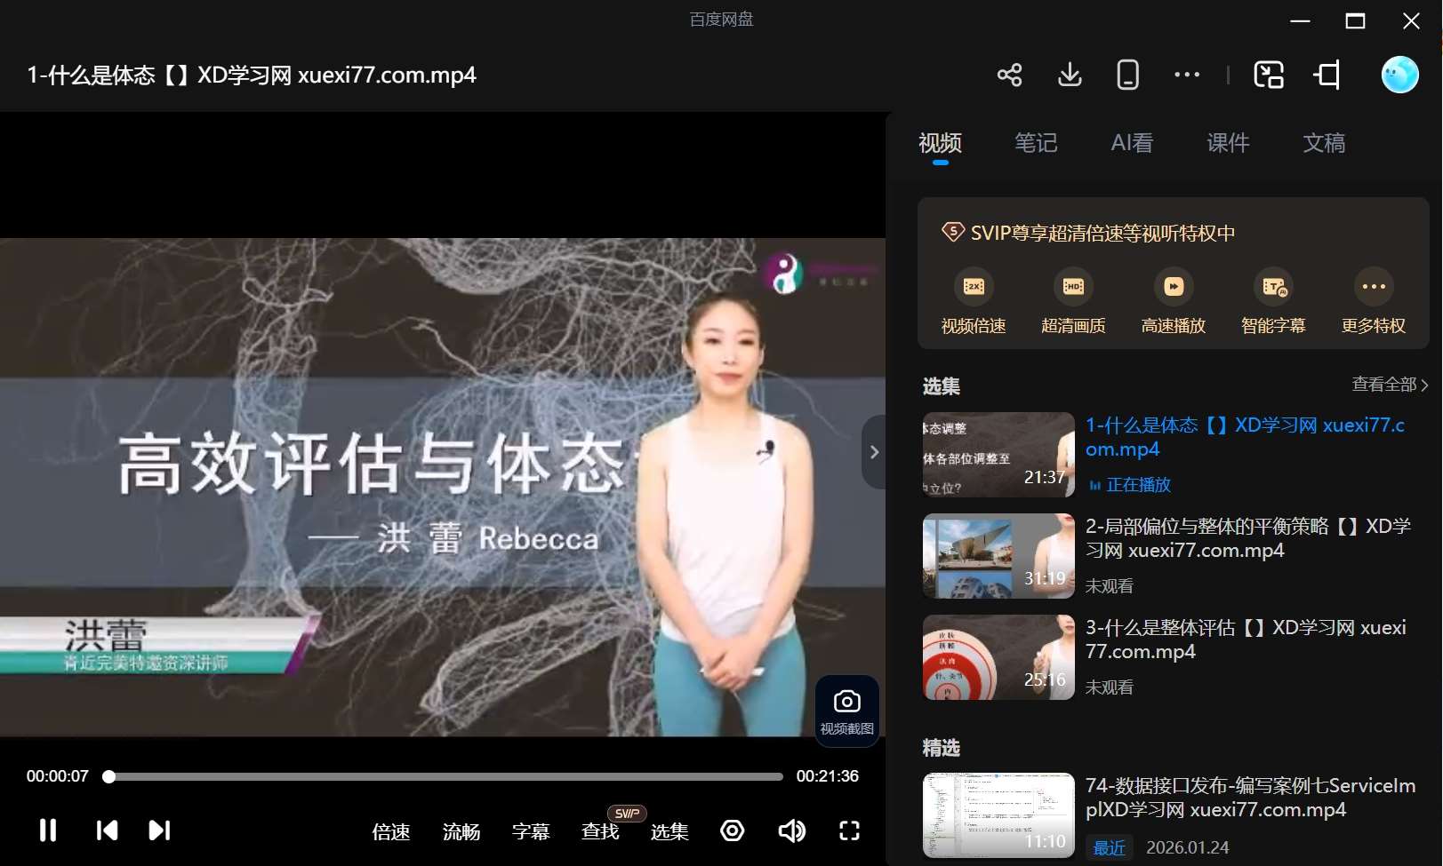1443x866 pixels.
Task: Open the SVIP 视频倍速 feature
Action: pyautogui.click(x=972, y=300)
